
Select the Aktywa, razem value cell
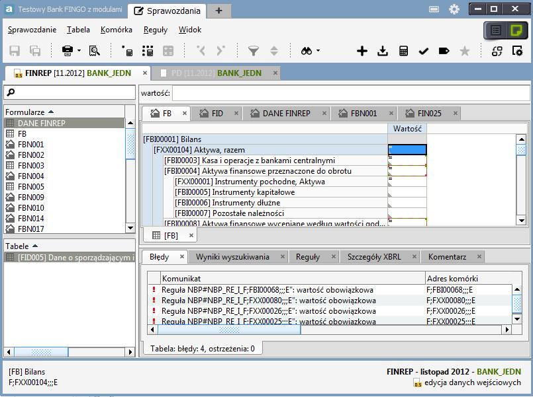click(407, 150)
